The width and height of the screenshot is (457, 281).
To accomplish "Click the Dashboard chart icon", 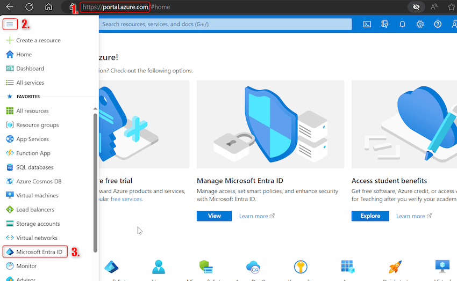I will [x=10, y=68].
